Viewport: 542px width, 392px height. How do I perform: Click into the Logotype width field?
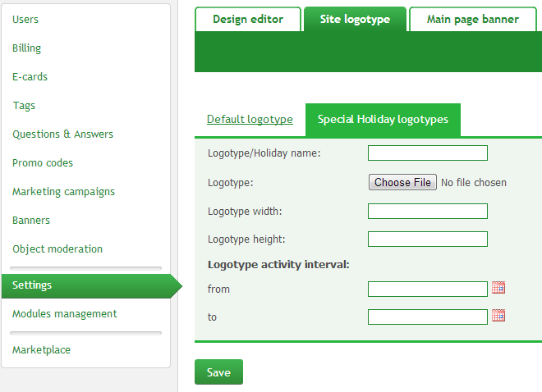[428, 212]
